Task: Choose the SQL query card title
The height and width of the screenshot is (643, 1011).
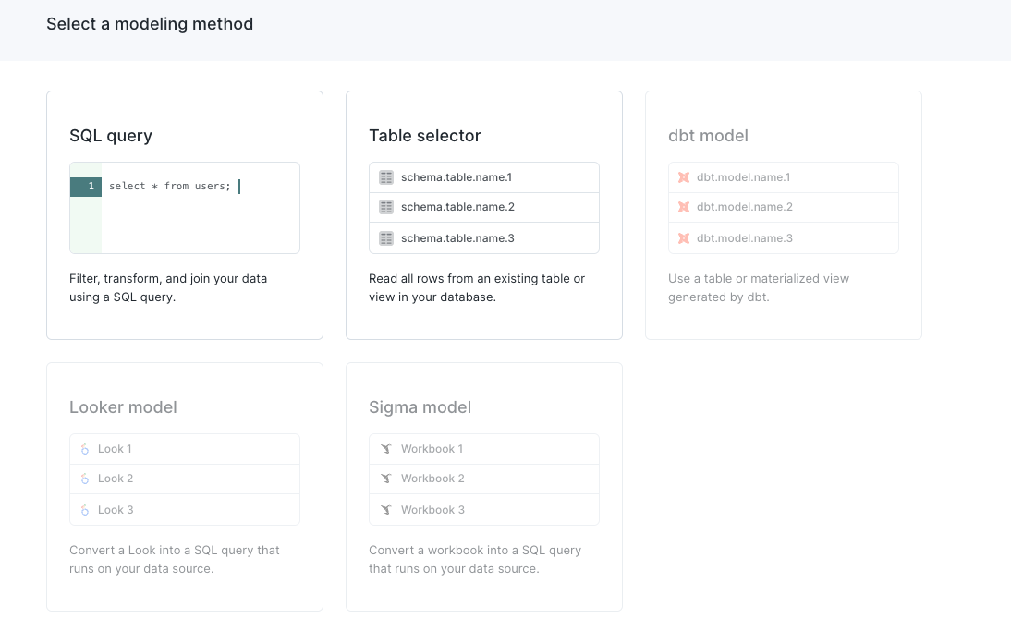Action: click(x=111, y=136)
